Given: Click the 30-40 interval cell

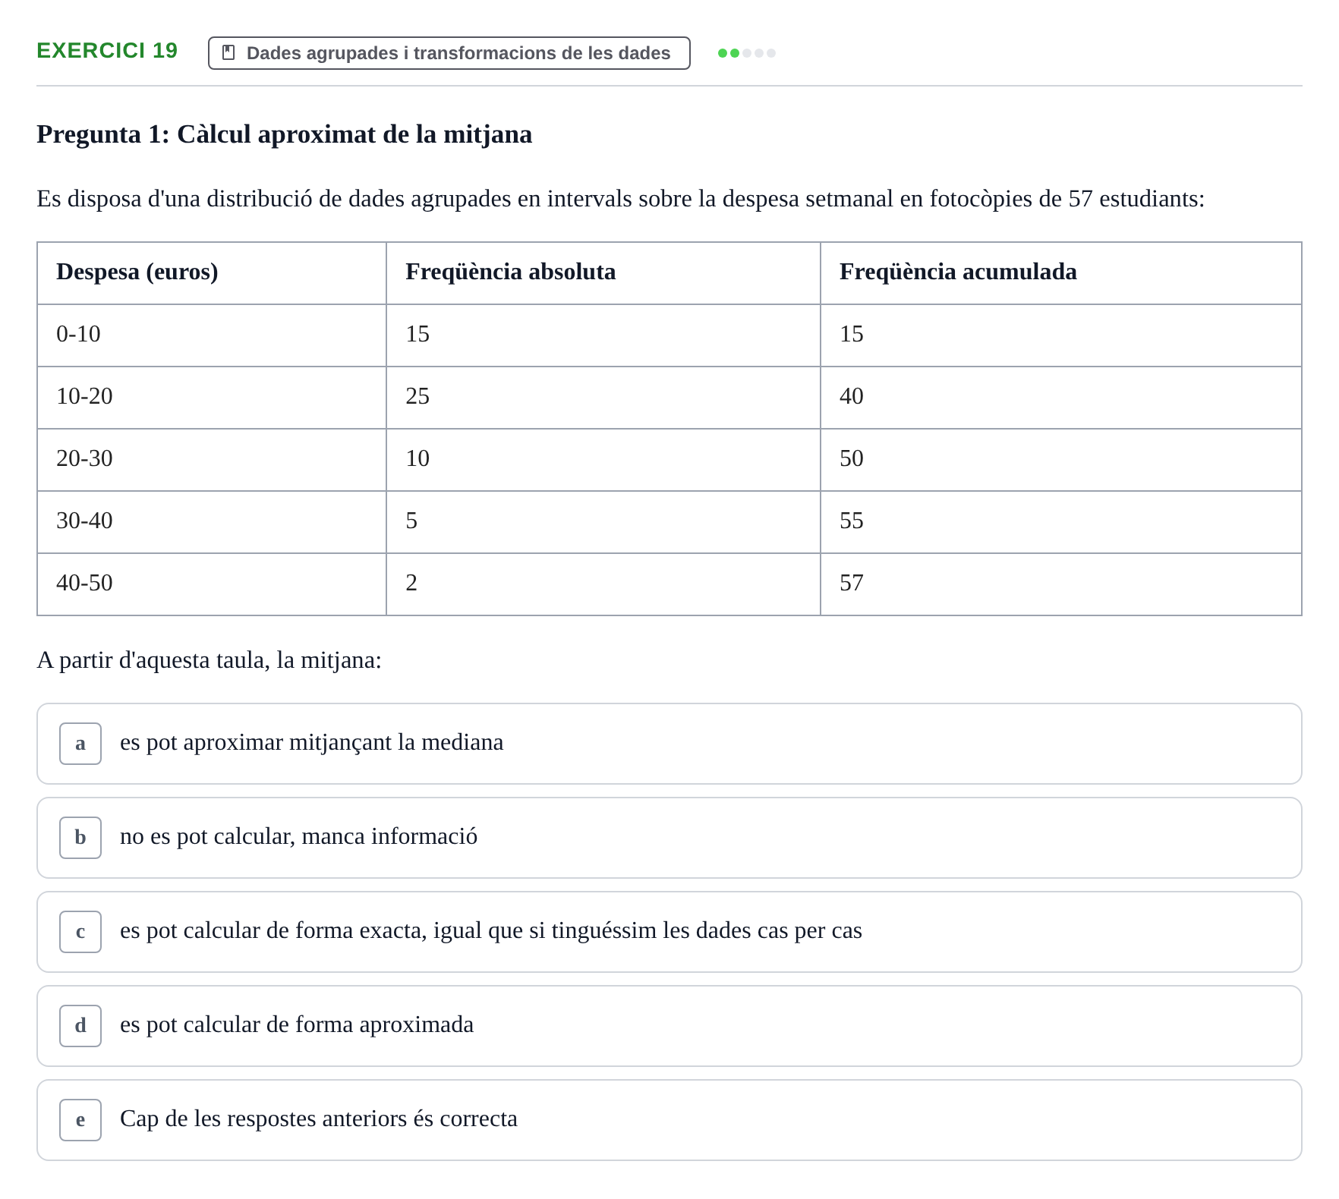Looking at the screenshot, I should click(212, 522).
